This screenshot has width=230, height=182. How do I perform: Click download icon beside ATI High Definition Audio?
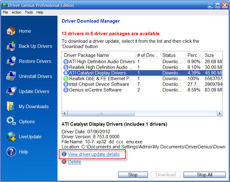point(66,62)
